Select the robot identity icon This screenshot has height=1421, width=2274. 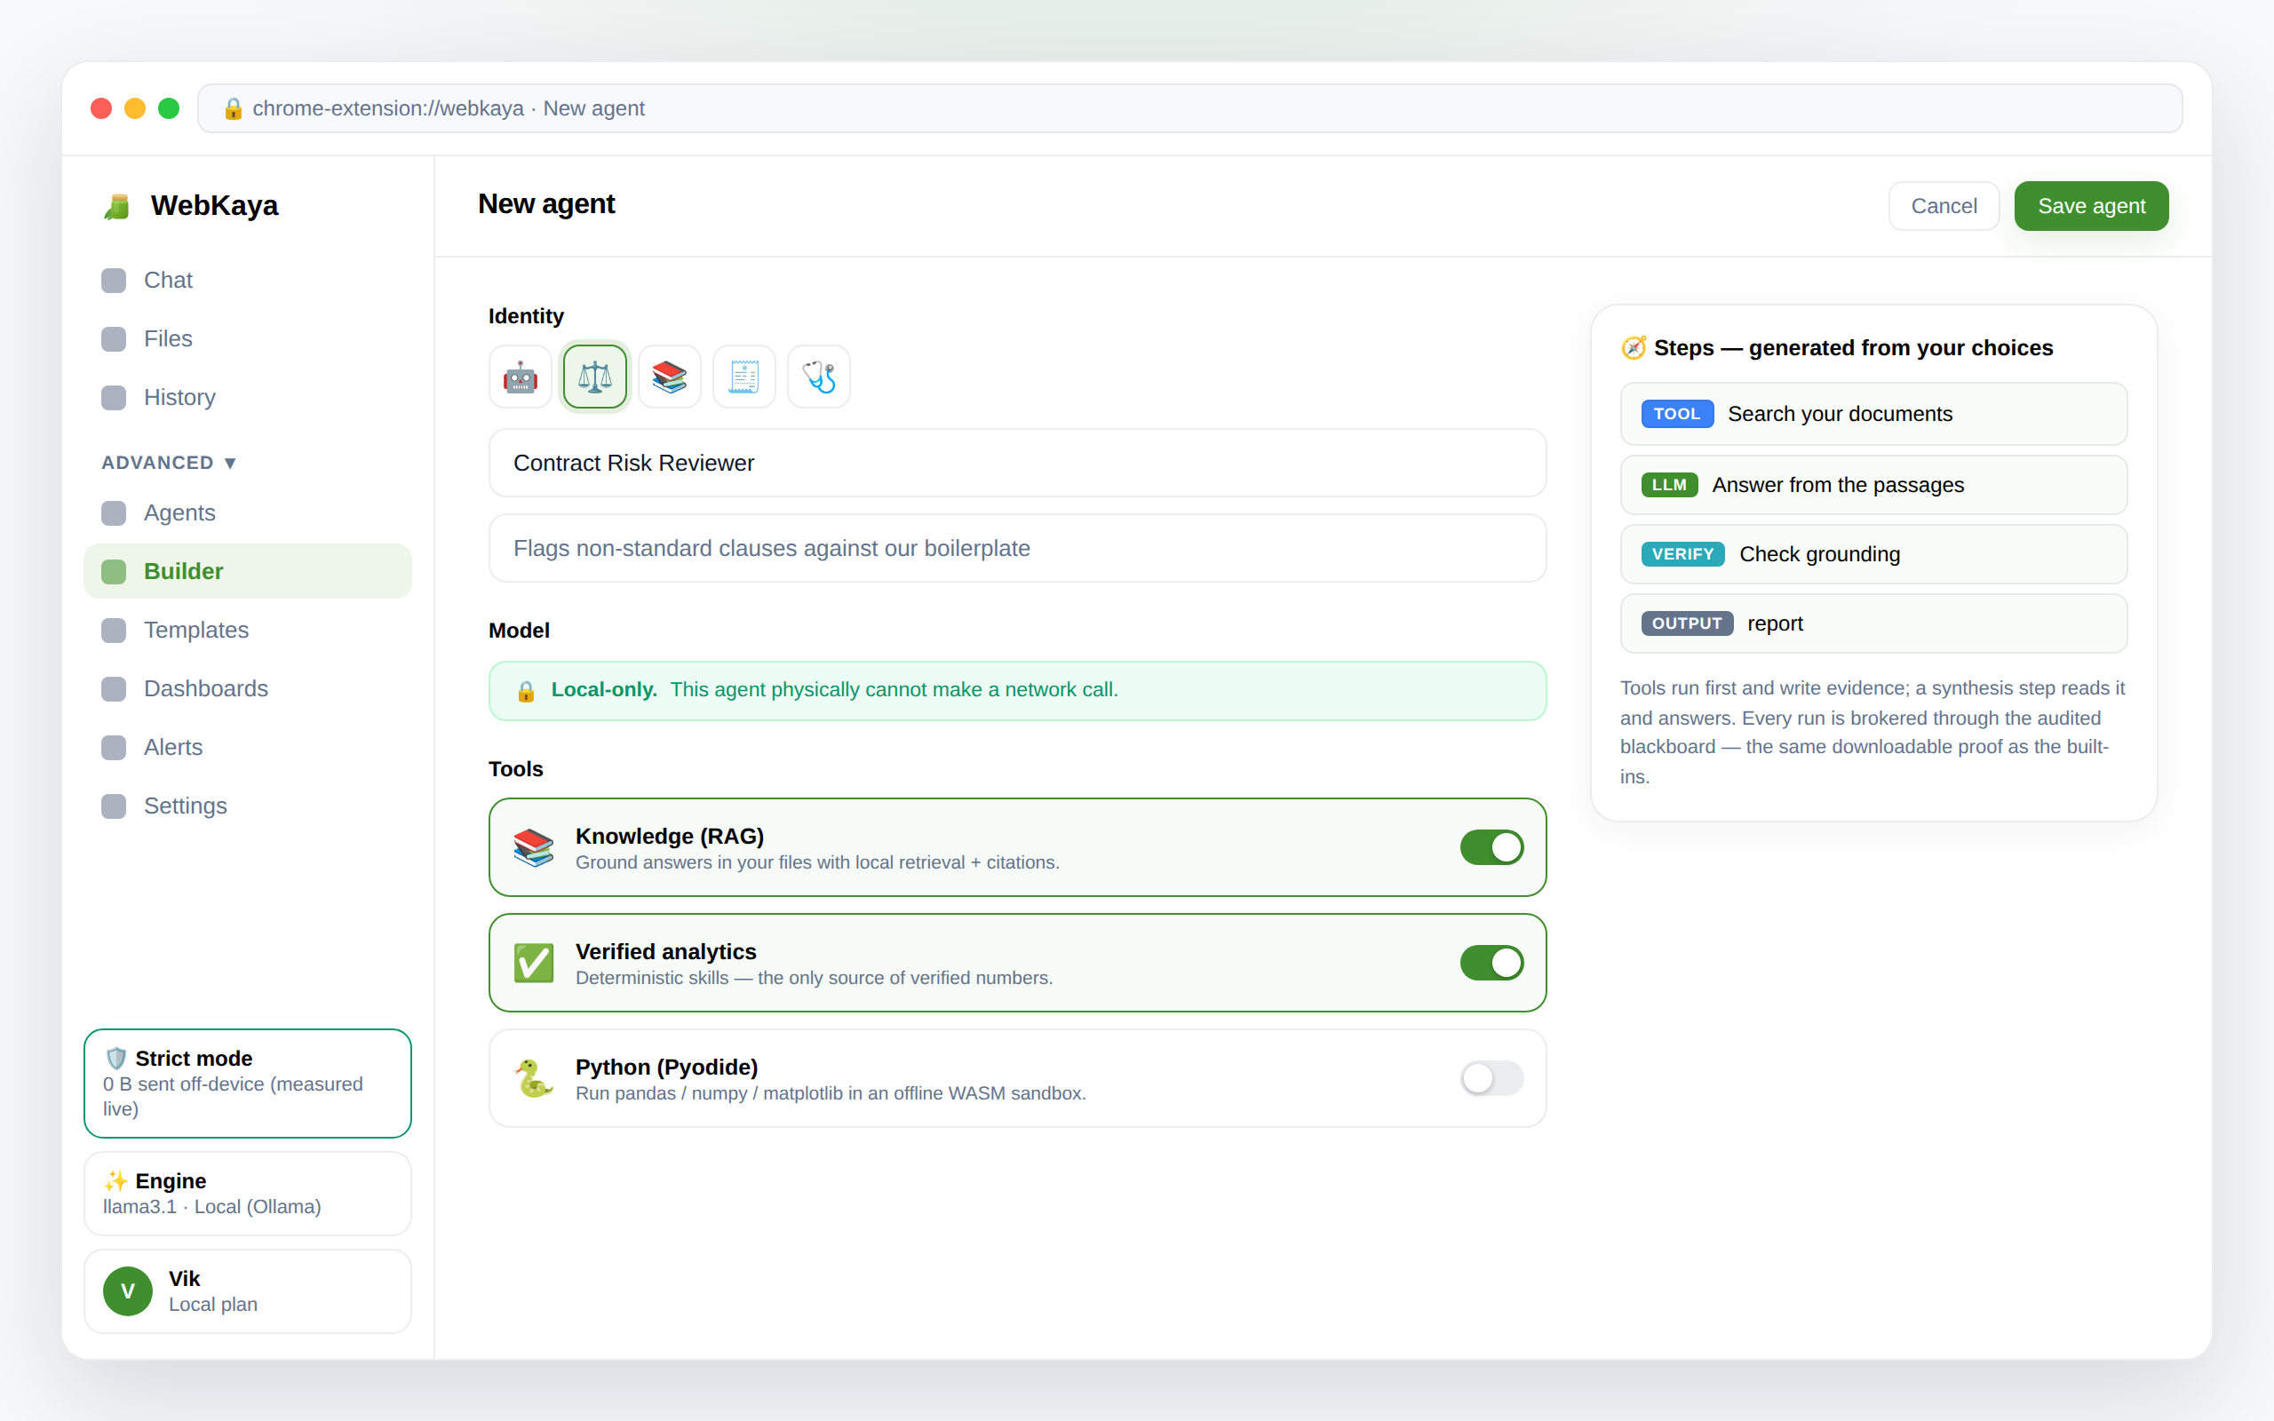520,377
